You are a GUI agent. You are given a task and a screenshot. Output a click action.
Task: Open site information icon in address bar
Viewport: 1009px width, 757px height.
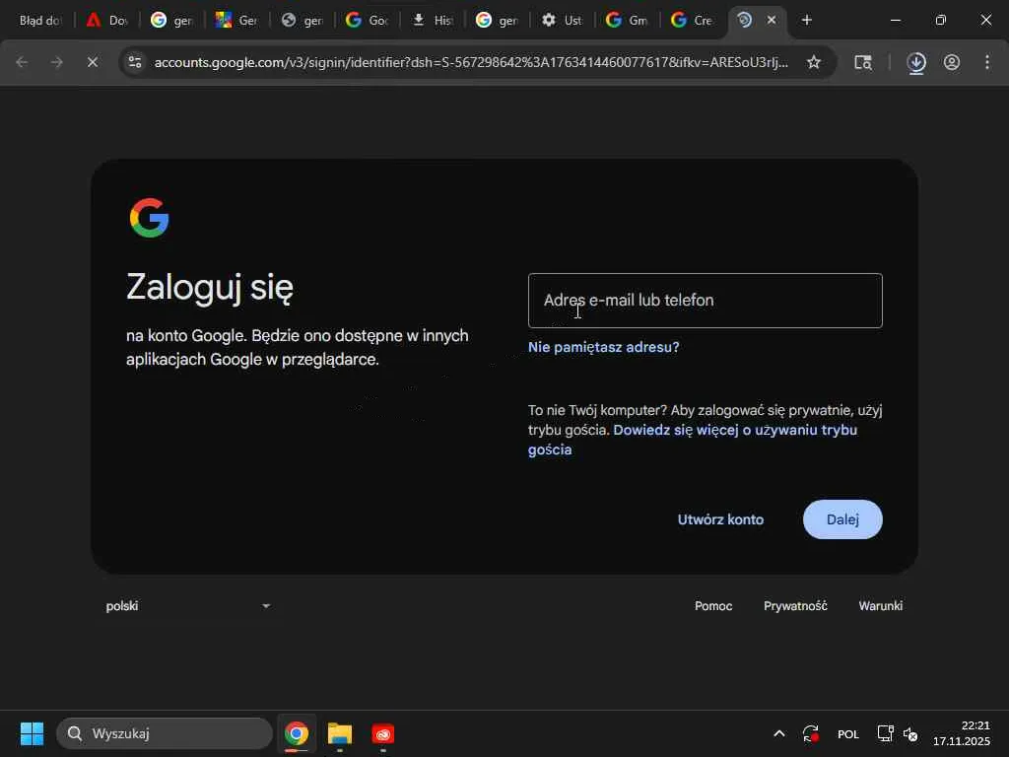tap(135, 62)
